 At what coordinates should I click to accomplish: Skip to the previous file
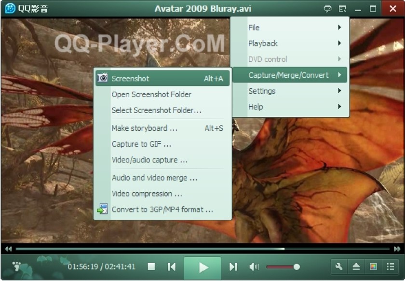coord(171,267)
